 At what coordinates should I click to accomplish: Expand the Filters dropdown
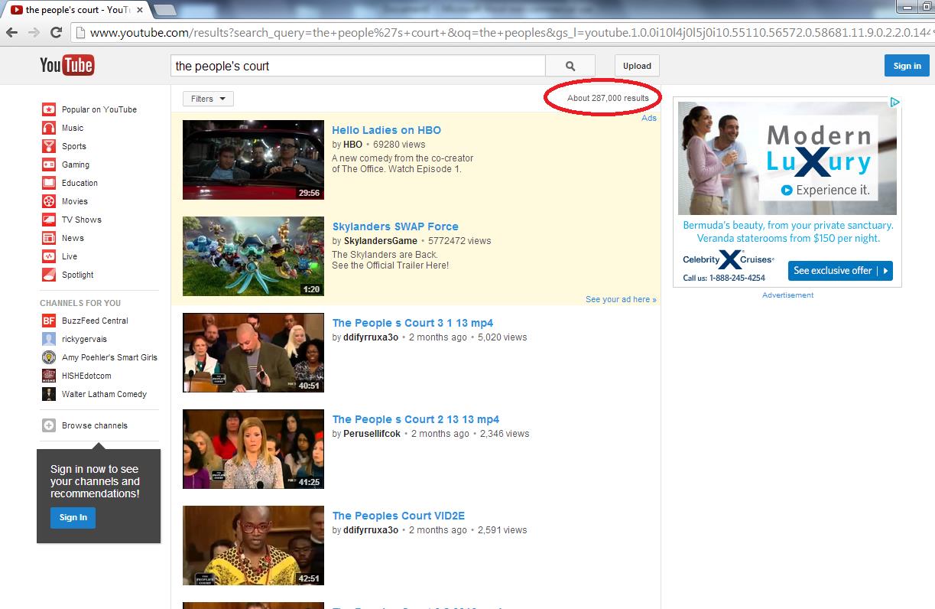(x=208, y=99)
